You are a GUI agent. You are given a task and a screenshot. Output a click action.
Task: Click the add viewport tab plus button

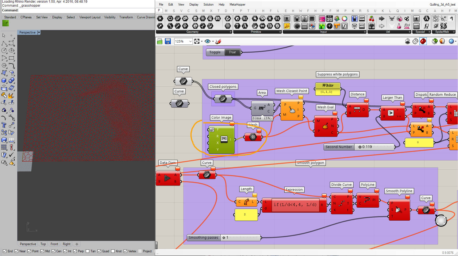(x=77, y=244)
